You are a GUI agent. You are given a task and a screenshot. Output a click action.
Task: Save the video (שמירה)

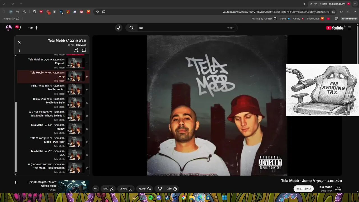pos(126,189)
